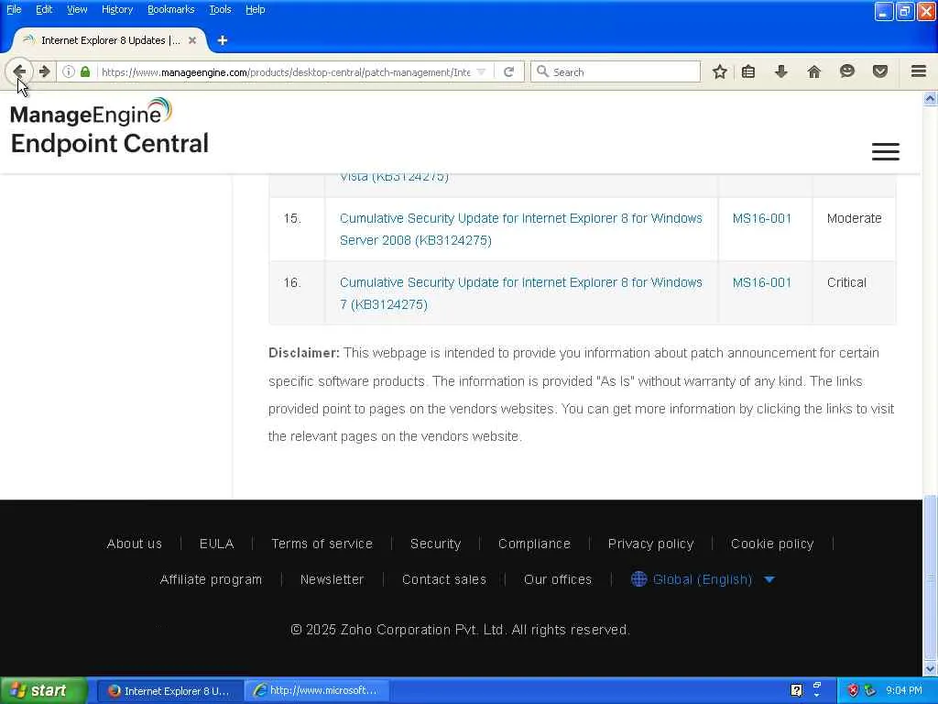
Task: Open IE 8 update for Windows Server 2008 link
Action: [520, 229]
